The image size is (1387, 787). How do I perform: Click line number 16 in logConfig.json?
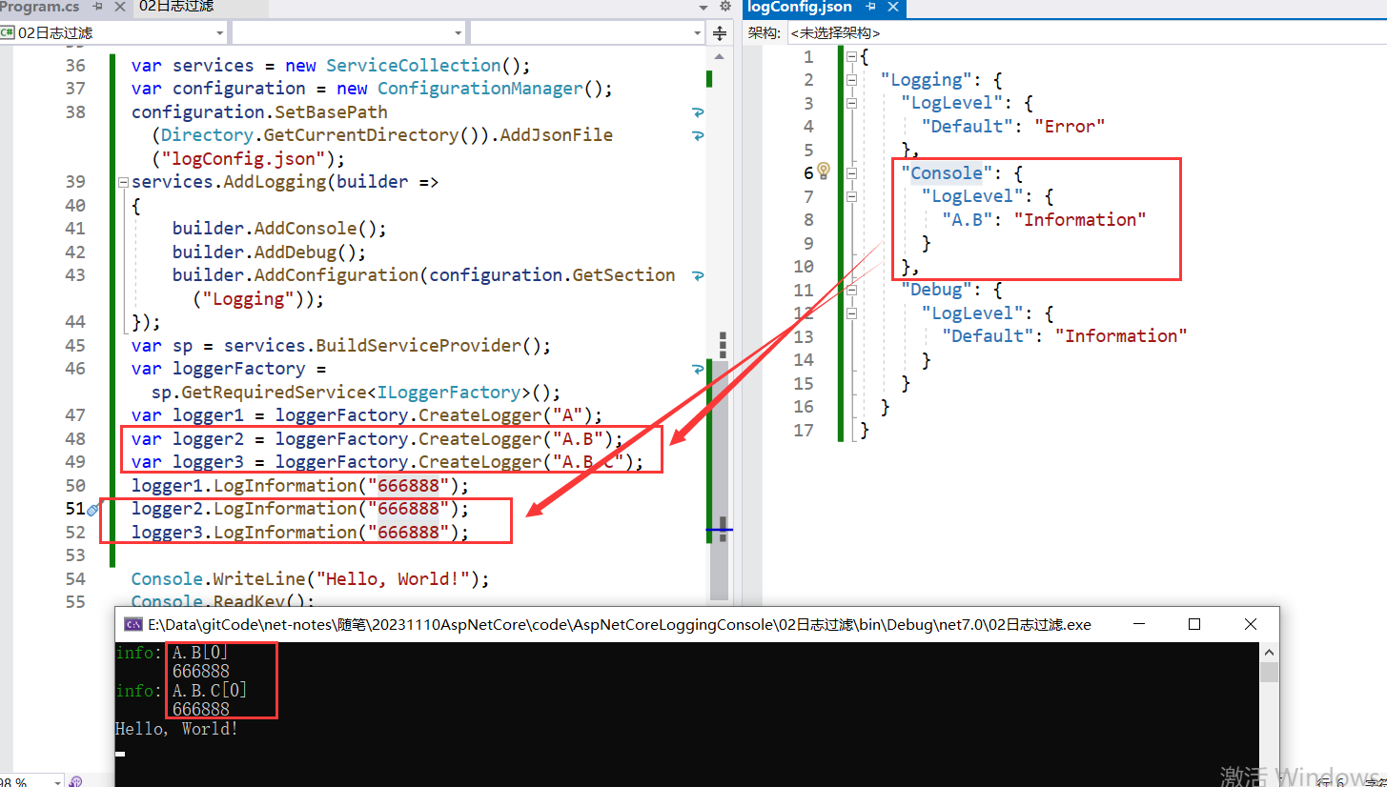(804, 407)
